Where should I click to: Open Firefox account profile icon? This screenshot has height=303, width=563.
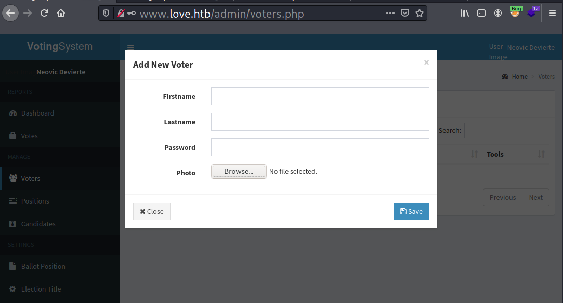[x=498, y=14]
